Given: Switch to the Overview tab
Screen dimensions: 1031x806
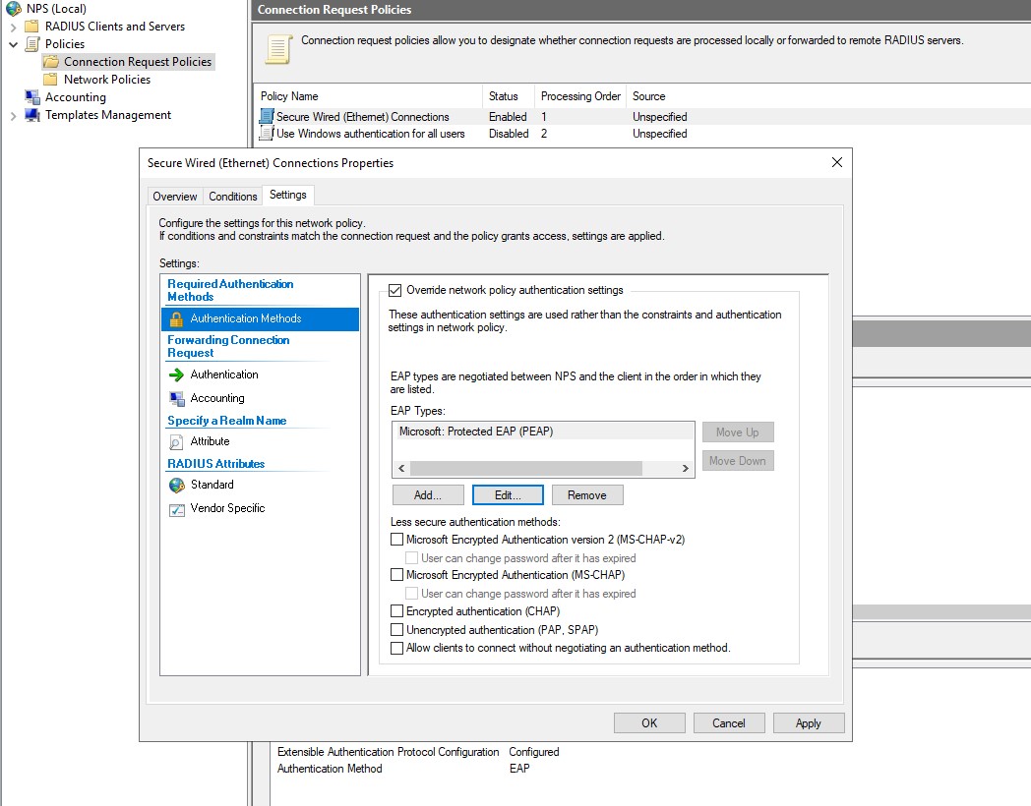Looking at the screenshot, I should click(175, 197).
